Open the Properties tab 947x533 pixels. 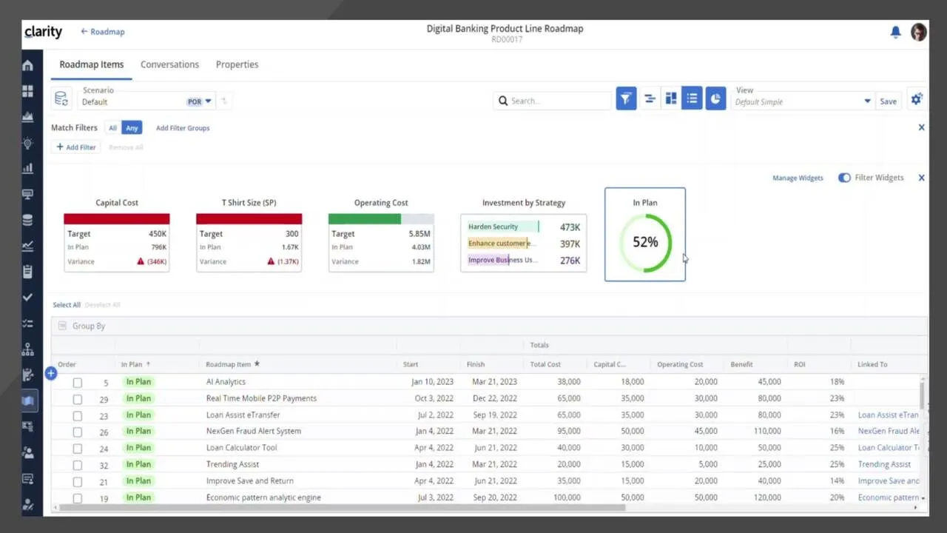tap(237, 64)
